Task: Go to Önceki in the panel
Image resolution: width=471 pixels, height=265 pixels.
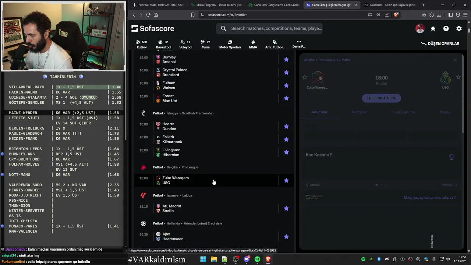Action: pyautogui.click(x=313, y=185)
